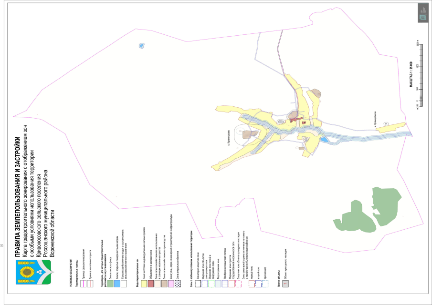This screenshot has height=305, width=432.
Task: Pick the blue surface-water lands legend swatch
Action: point(117,284)
